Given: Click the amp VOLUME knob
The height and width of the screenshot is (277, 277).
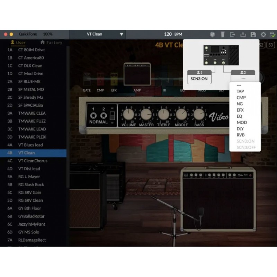Looking at the screenshot, I should click(x=128, y=114).
